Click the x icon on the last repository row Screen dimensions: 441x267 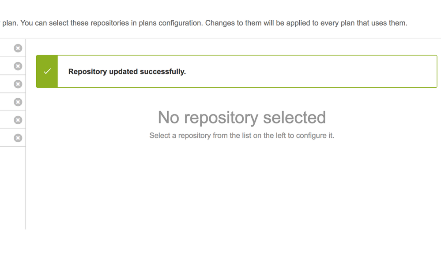point(18,138)
